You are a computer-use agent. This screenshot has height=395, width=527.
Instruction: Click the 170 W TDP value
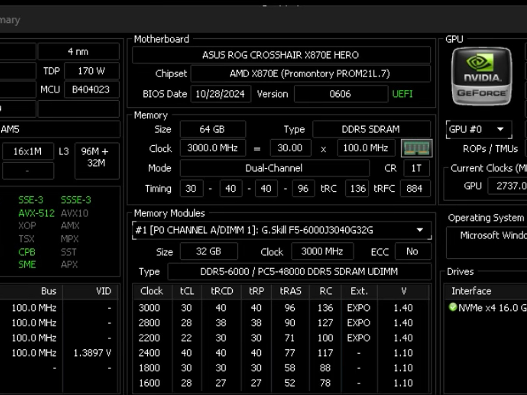92,71
